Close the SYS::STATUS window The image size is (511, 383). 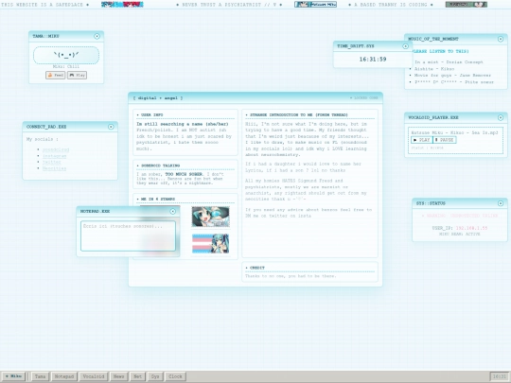coord(501,203)
